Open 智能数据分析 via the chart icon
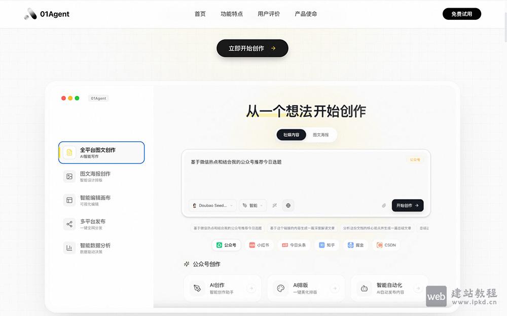The image size is (507, 316). pyautogui.click(x=69, y=248)
